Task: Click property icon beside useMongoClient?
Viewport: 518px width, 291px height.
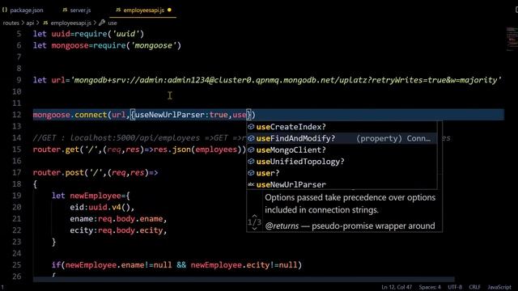Action: [251, 150]
